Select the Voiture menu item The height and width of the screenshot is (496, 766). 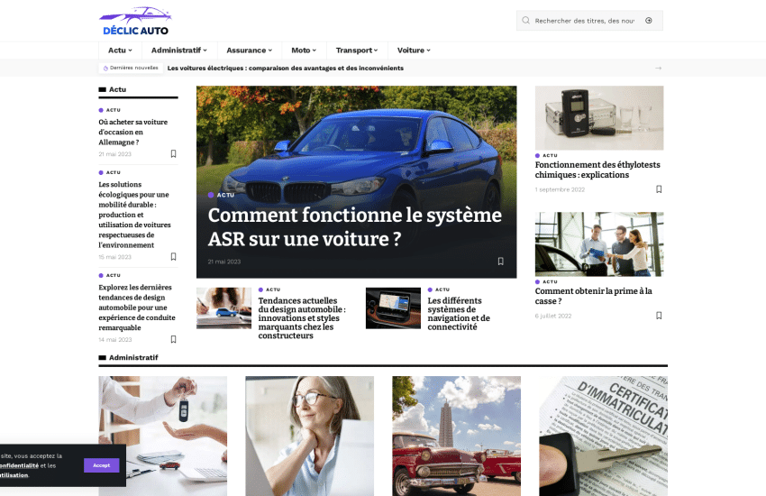[x=414, y=51]
